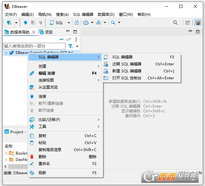This screenshot has width=205, height=186.
Task: Select 刷新 in the context menu
Action: pyautogui.click(x=65, y=173)
